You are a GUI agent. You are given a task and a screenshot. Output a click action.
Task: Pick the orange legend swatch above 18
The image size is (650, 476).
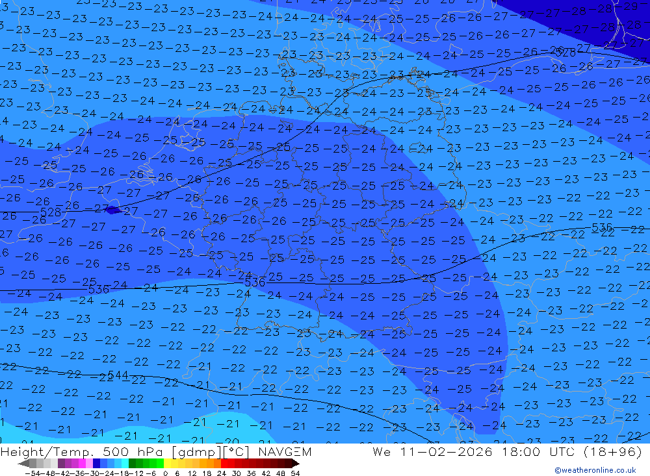210,464
